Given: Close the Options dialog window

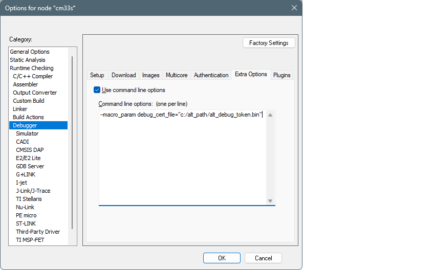Looking at the screenshot, I should [294, 8].
